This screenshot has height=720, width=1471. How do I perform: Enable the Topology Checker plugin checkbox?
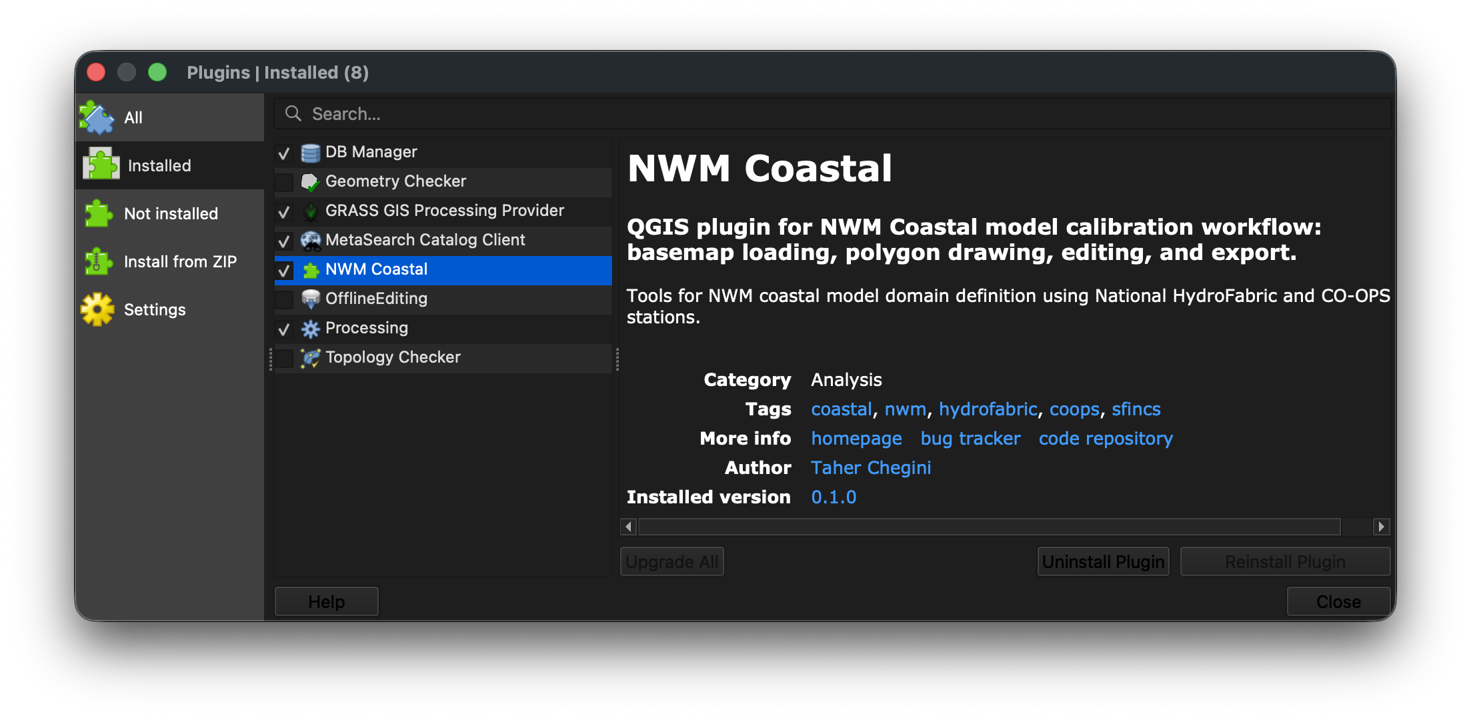click(x=283, y=358)
